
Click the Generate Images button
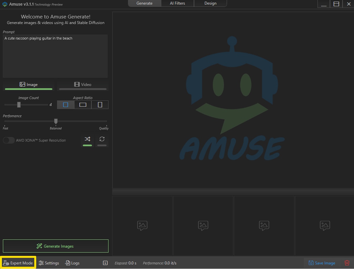click(56, 246)
